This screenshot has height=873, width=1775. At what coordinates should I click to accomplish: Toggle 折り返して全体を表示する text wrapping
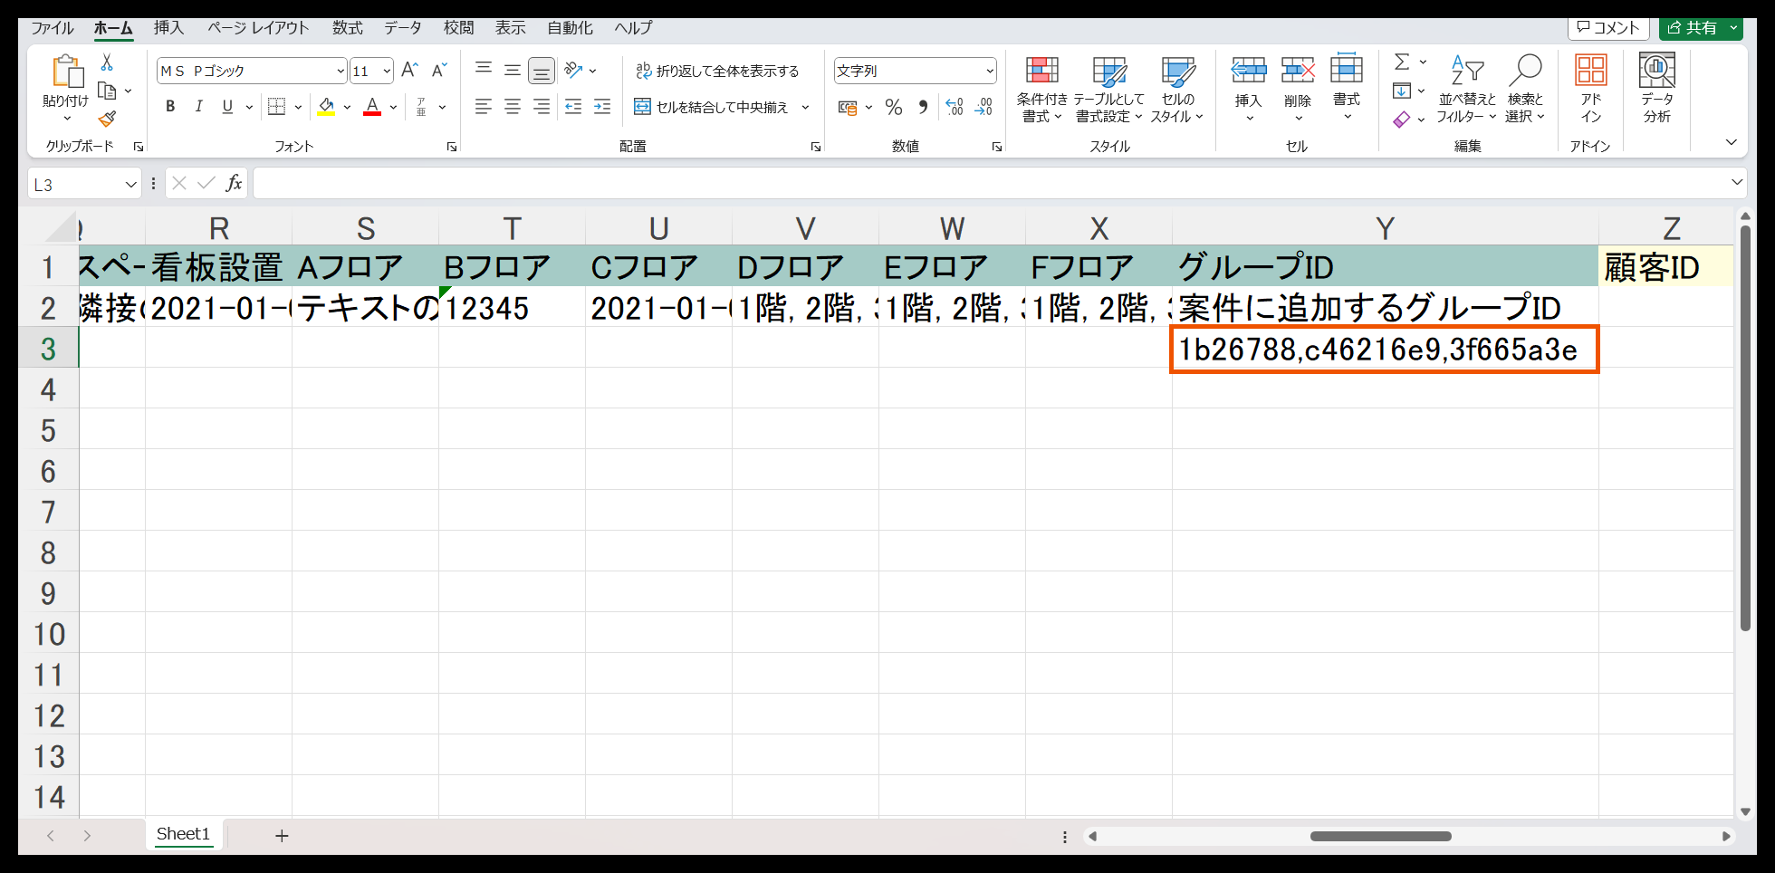pos(715,69)
